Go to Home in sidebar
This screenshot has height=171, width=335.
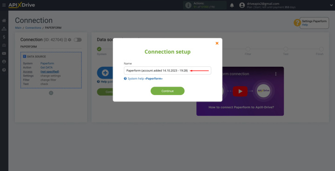pyautogui.click(x=4, y=21)
